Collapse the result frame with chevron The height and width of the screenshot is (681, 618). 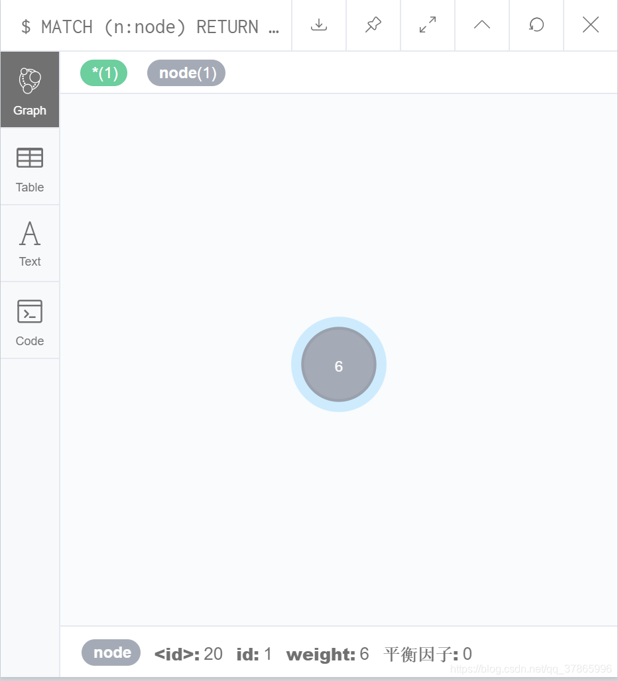[x=482, y=25]
